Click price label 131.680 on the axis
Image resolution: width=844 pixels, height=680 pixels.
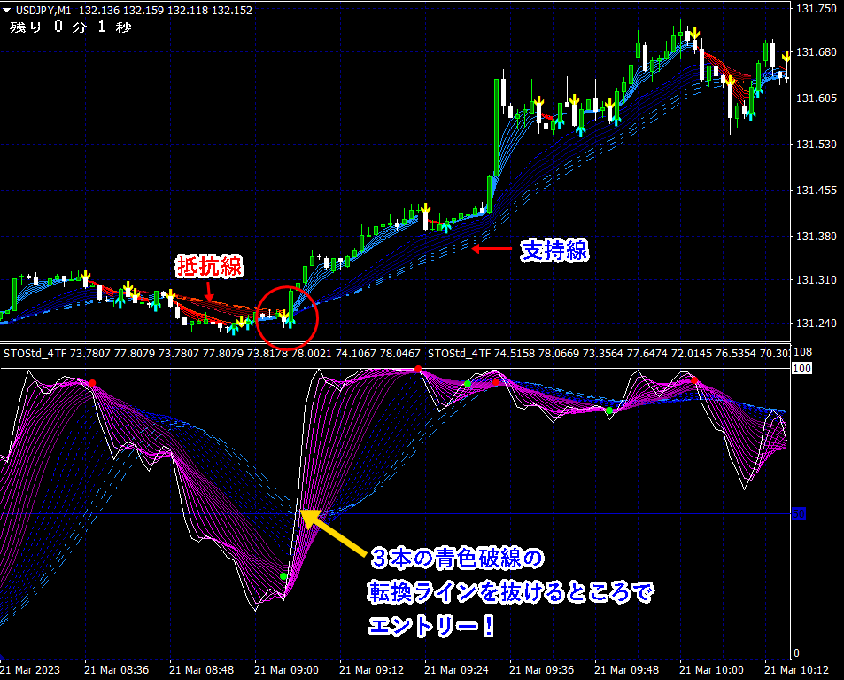[816, 51]
